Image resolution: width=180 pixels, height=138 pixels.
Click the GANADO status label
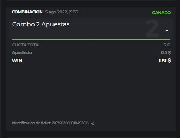pyautogui.click(x=161, y=13)
